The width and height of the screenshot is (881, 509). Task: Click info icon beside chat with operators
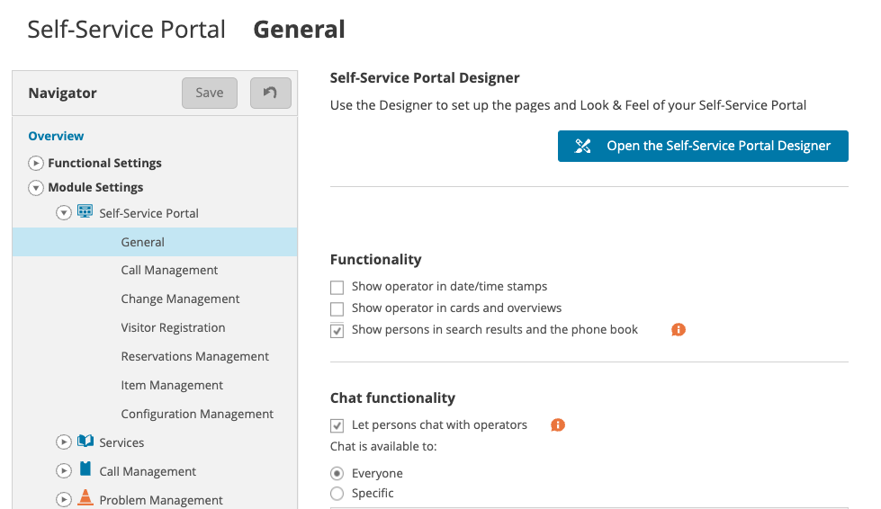(558, 424)
